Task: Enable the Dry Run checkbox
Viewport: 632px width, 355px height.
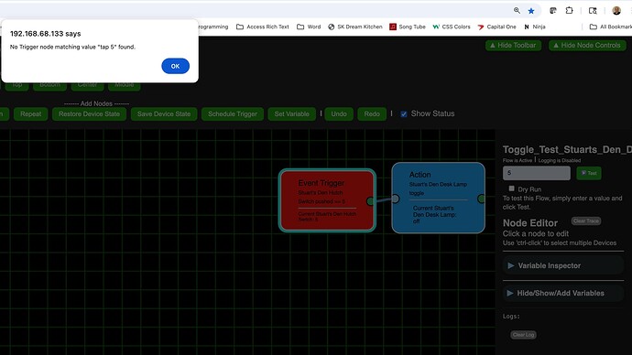Action: coord(511,188)
